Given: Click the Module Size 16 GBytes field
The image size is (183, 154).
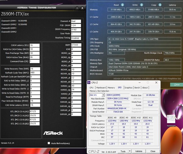Looking at the screenshot, I should coord(151,95).
